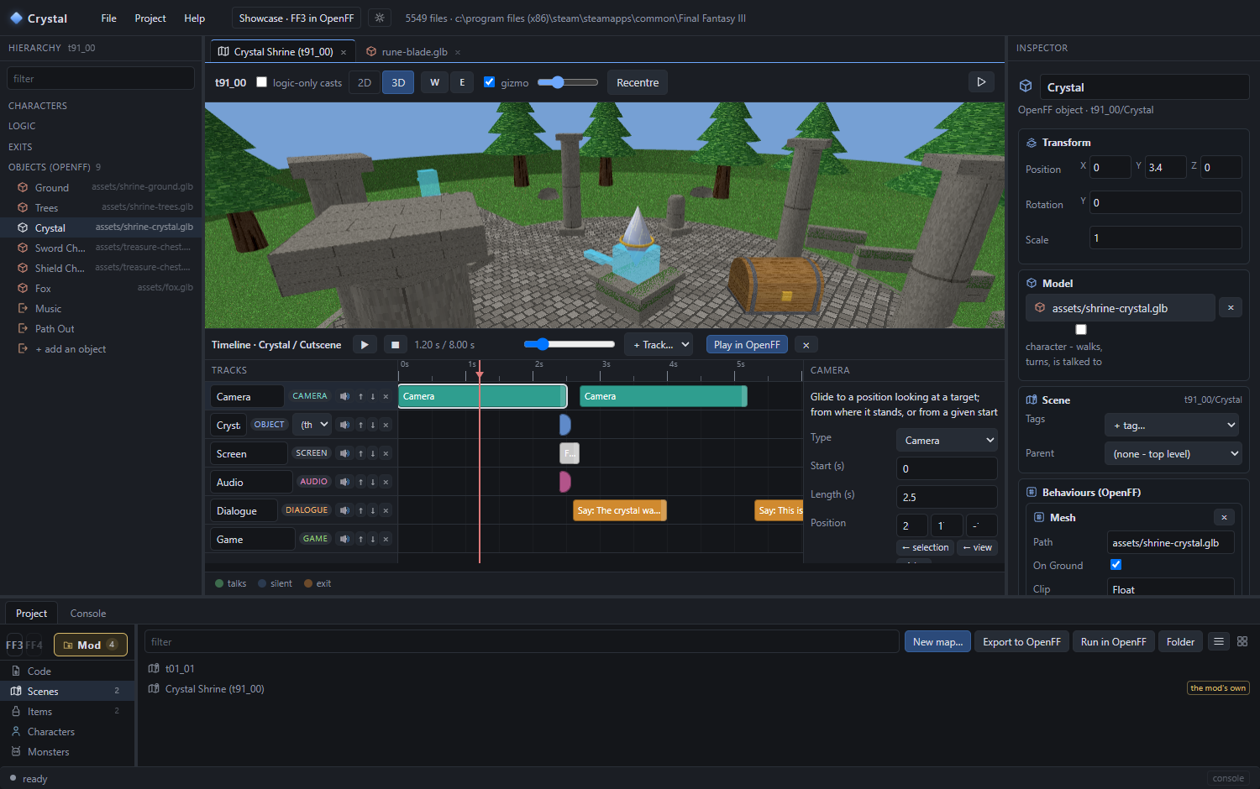Mute the Camera track

[x=344, y=396]
